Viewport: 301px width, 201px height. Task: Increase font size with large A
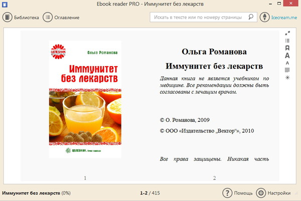[287, 56]
